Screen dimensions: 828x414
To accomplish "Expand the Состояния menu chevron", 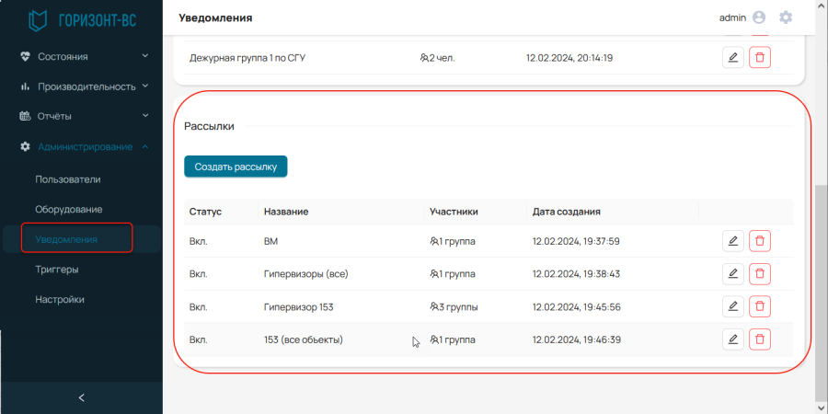I will 145,56.
